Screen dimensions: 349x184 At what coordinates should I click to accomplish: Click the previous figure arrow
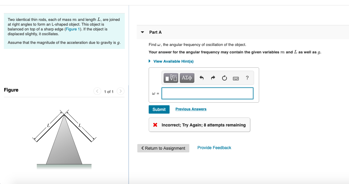tap(97, 91)
